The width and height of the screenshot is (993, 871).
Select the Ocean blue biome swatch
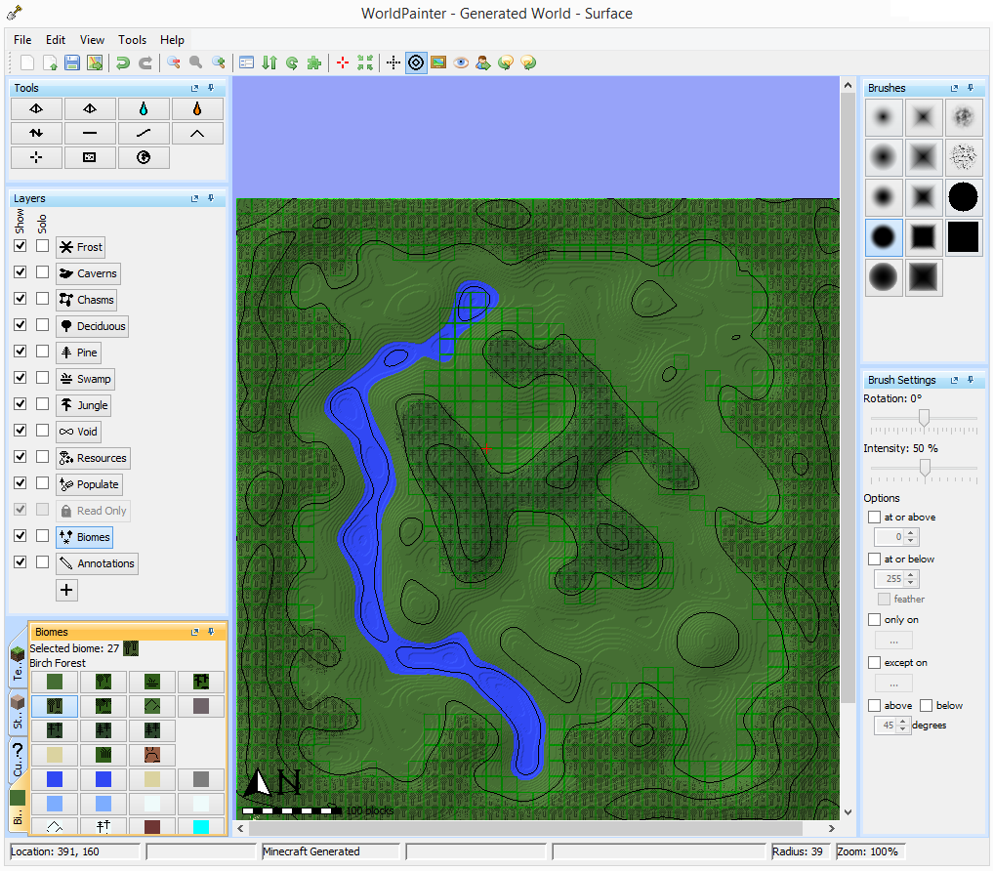(55, 779)
